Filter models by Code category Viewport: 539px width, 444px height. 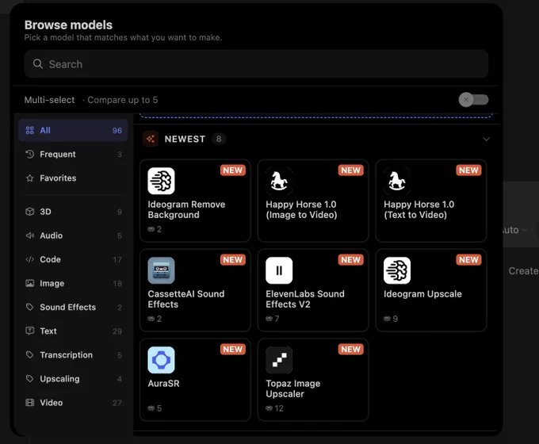click(73, 259)
